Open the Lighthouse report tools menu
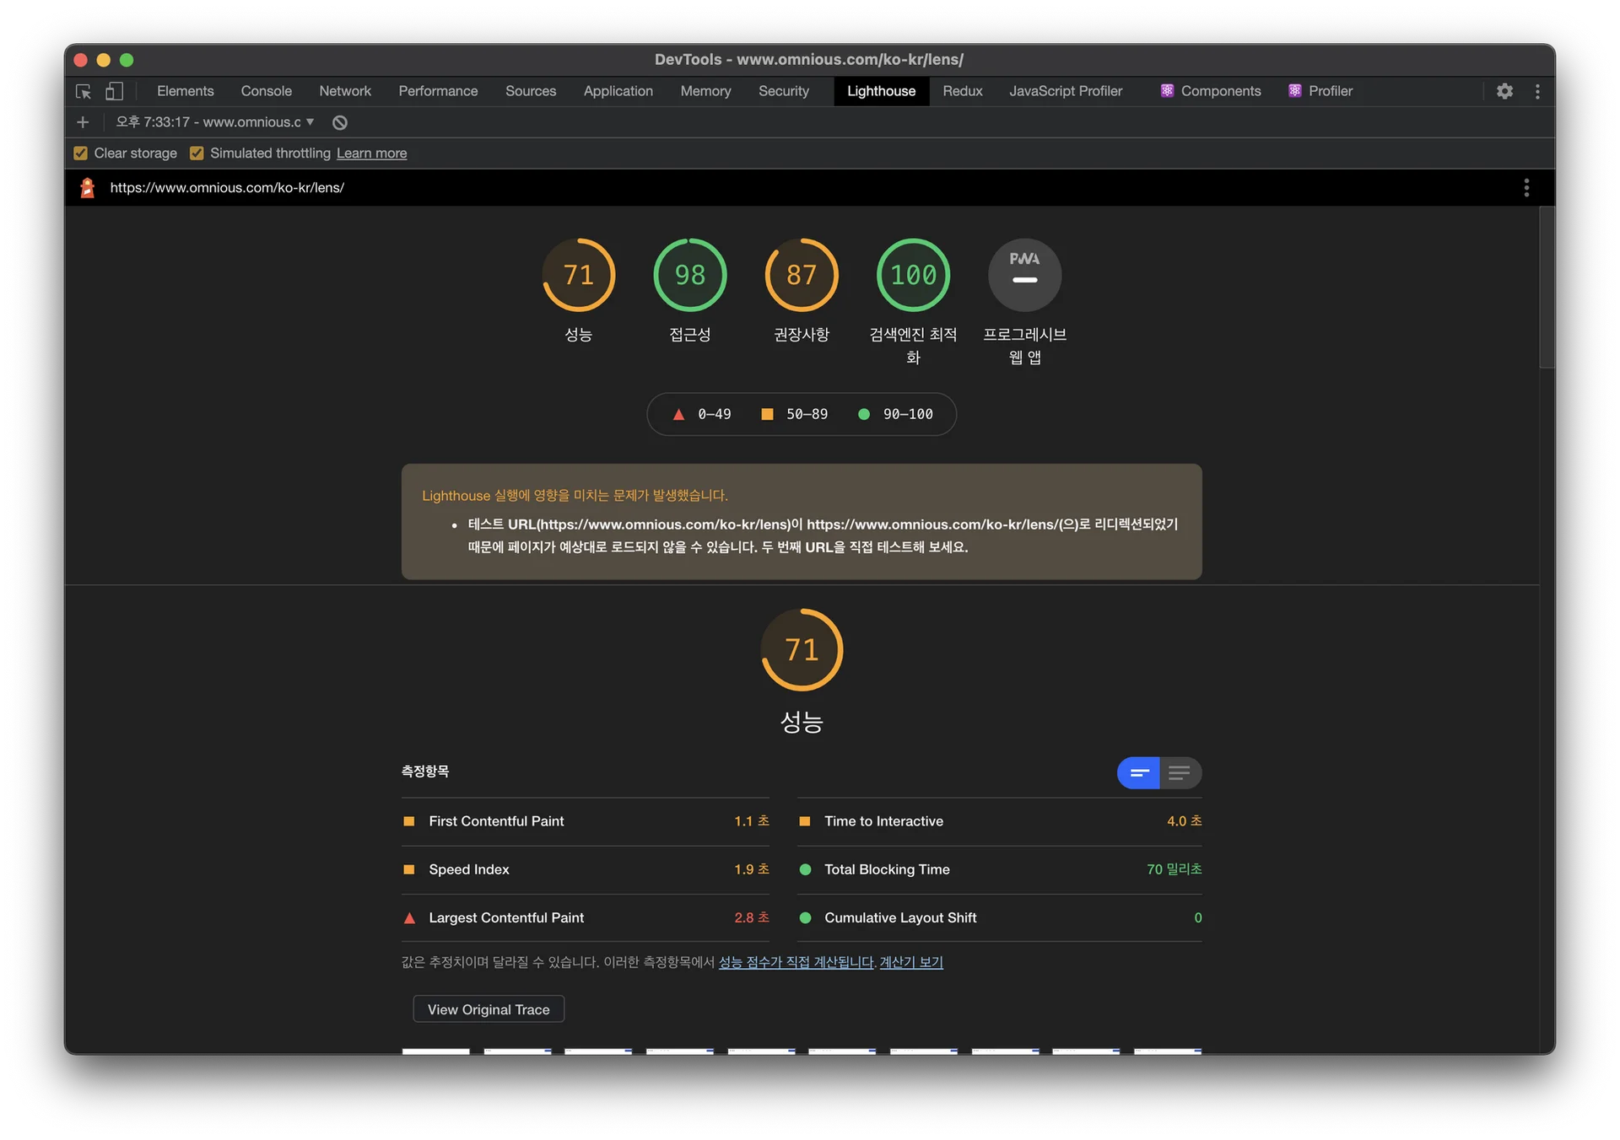 (x=1525, y=187)
